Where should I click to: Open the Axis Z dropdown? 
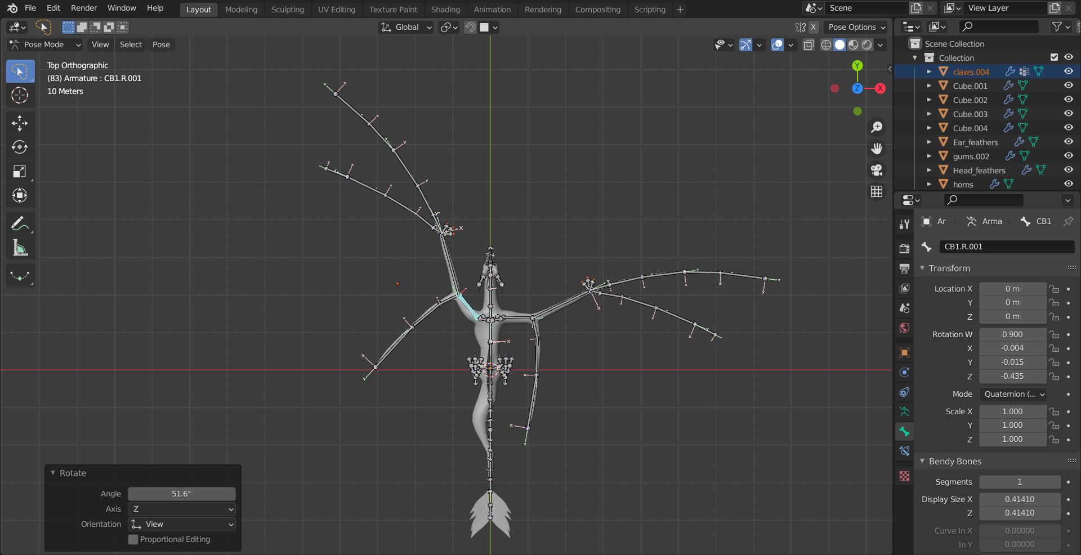182,509
